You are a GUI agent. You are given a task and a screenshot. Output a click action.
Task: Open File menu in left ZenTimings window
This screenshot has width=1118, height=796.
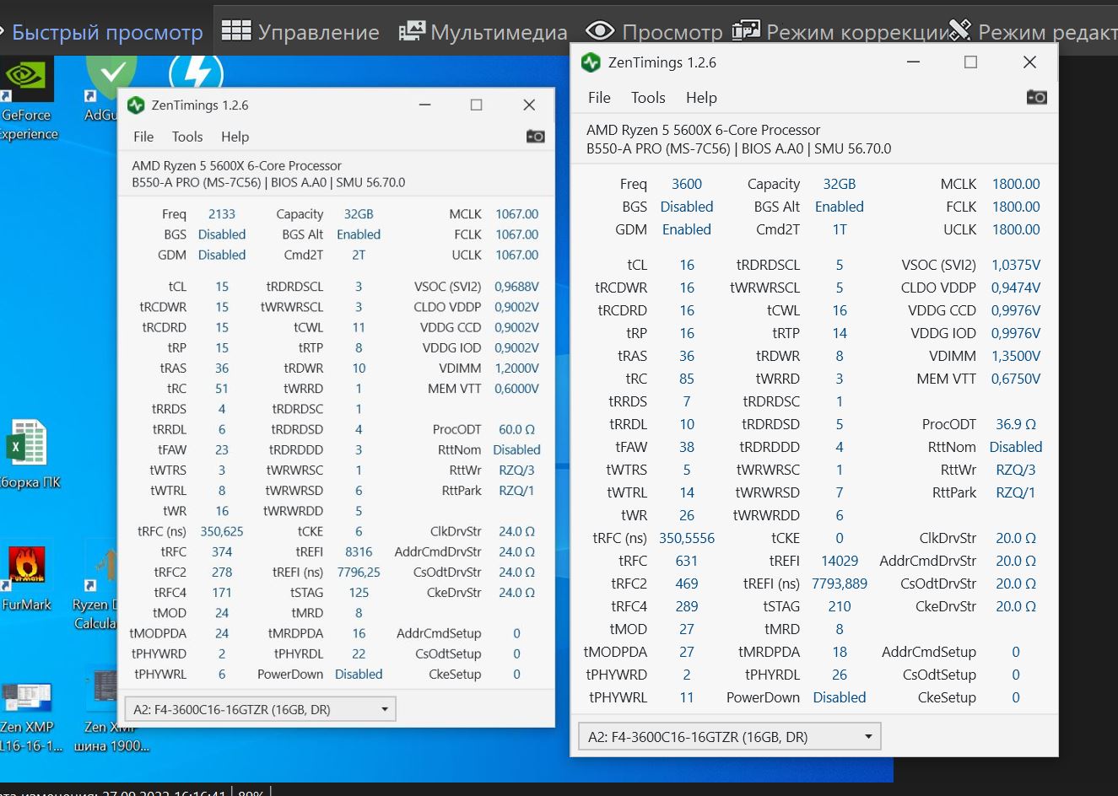point(143,137)
